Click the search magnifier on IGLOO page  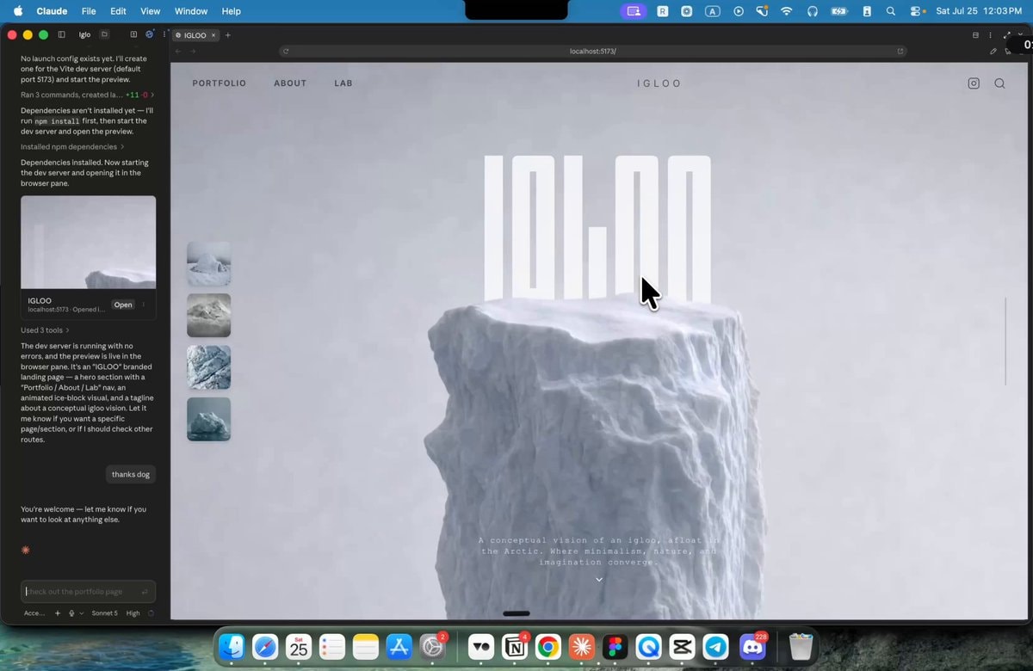coord(999,83)
